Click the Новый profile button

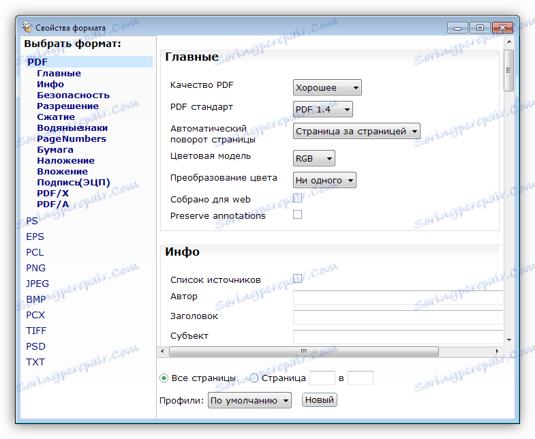(x=320, y=399)
